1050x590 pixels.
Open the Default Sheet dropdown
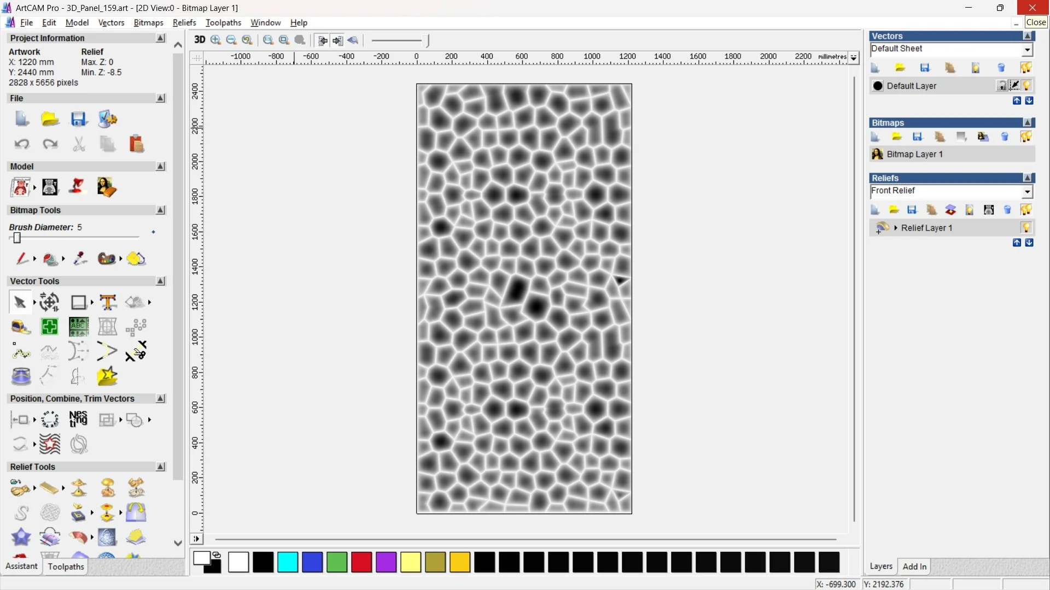1027,50
